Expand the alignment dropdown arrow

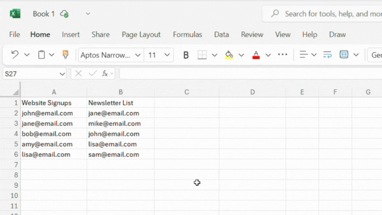(x=314, y=55)
